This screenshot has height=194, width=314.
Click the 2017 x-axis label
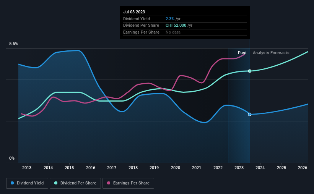[112, 168]
